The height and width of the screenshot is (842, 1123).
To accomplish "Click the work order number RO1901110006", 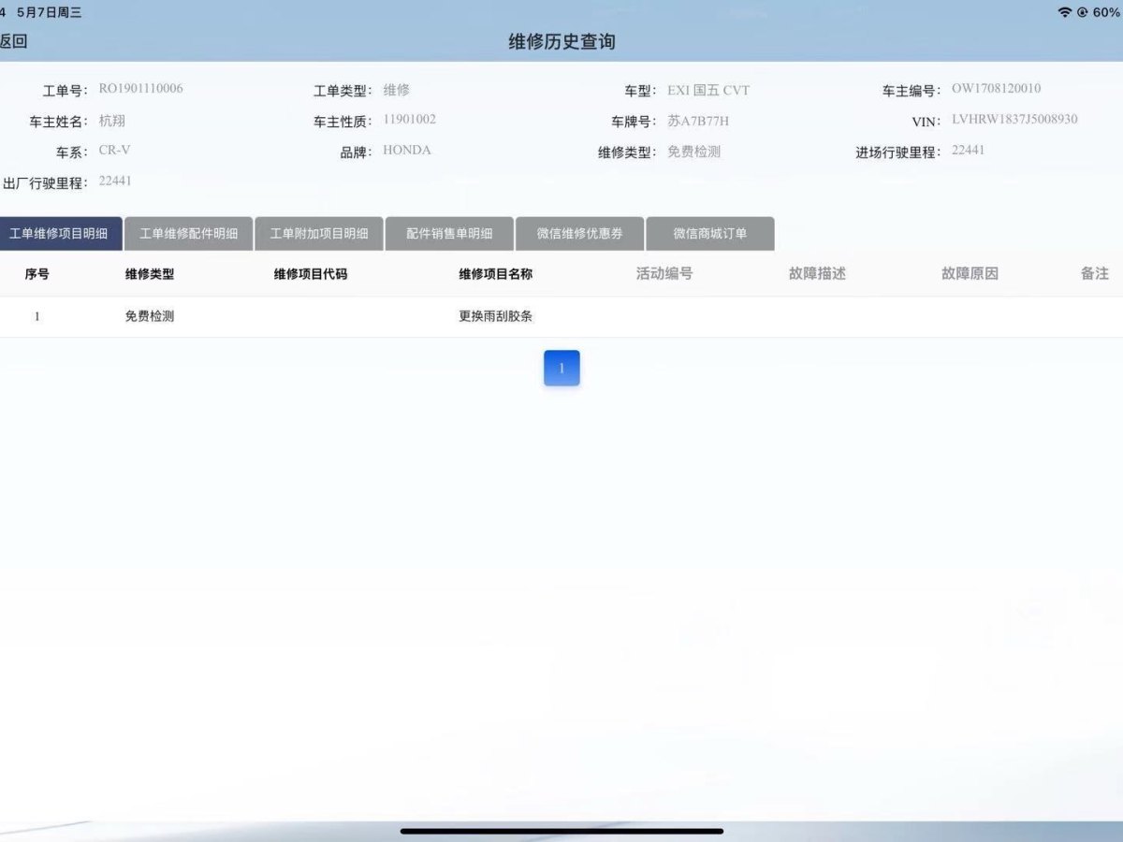I will point(140,89).
